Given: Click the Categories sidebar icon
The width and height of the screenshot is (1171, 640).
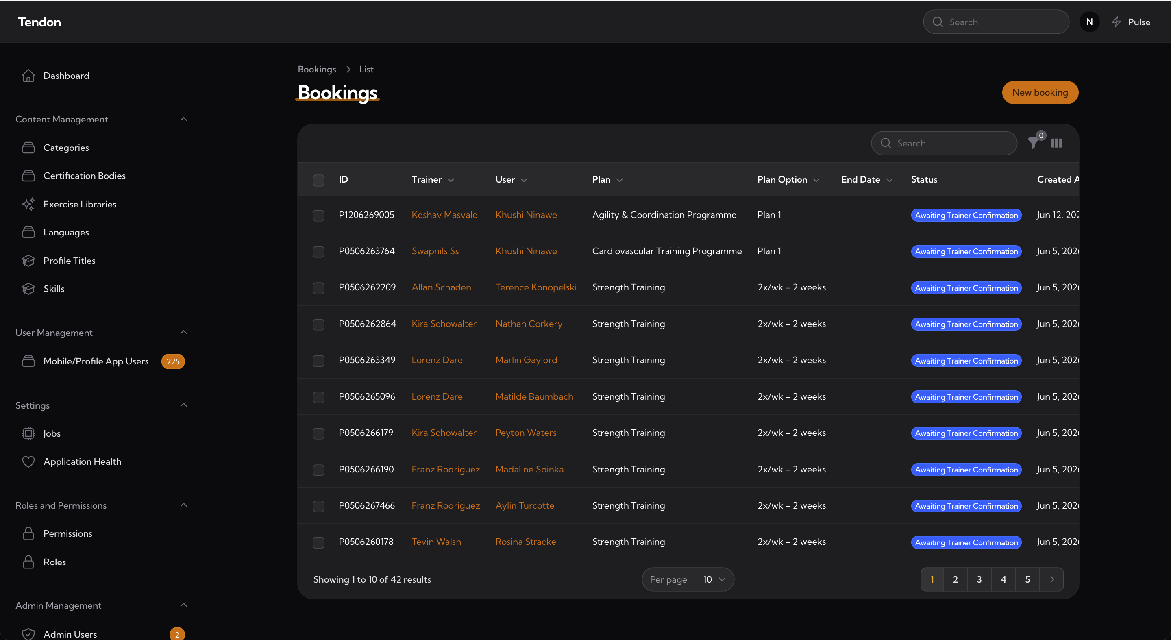Looking at the screenshot, I should tap(28, 148).
